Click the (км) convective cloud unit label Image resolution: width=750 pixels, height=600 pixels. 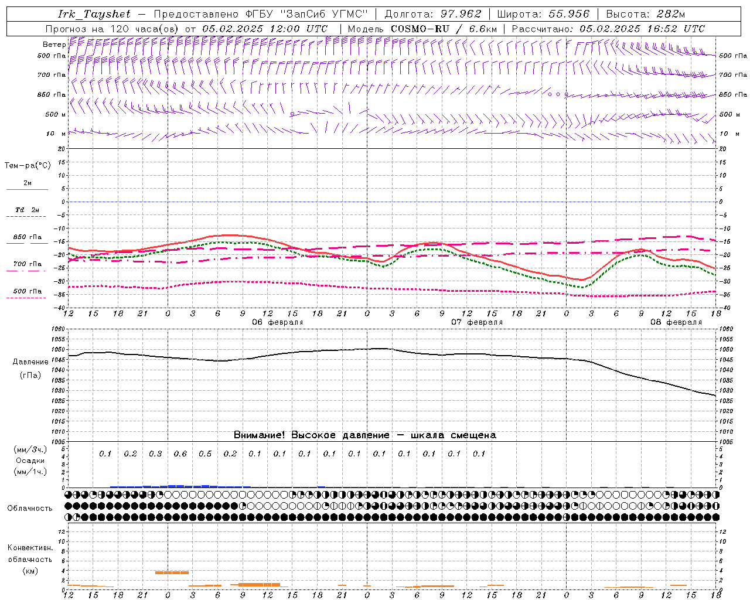click(30, 571)
